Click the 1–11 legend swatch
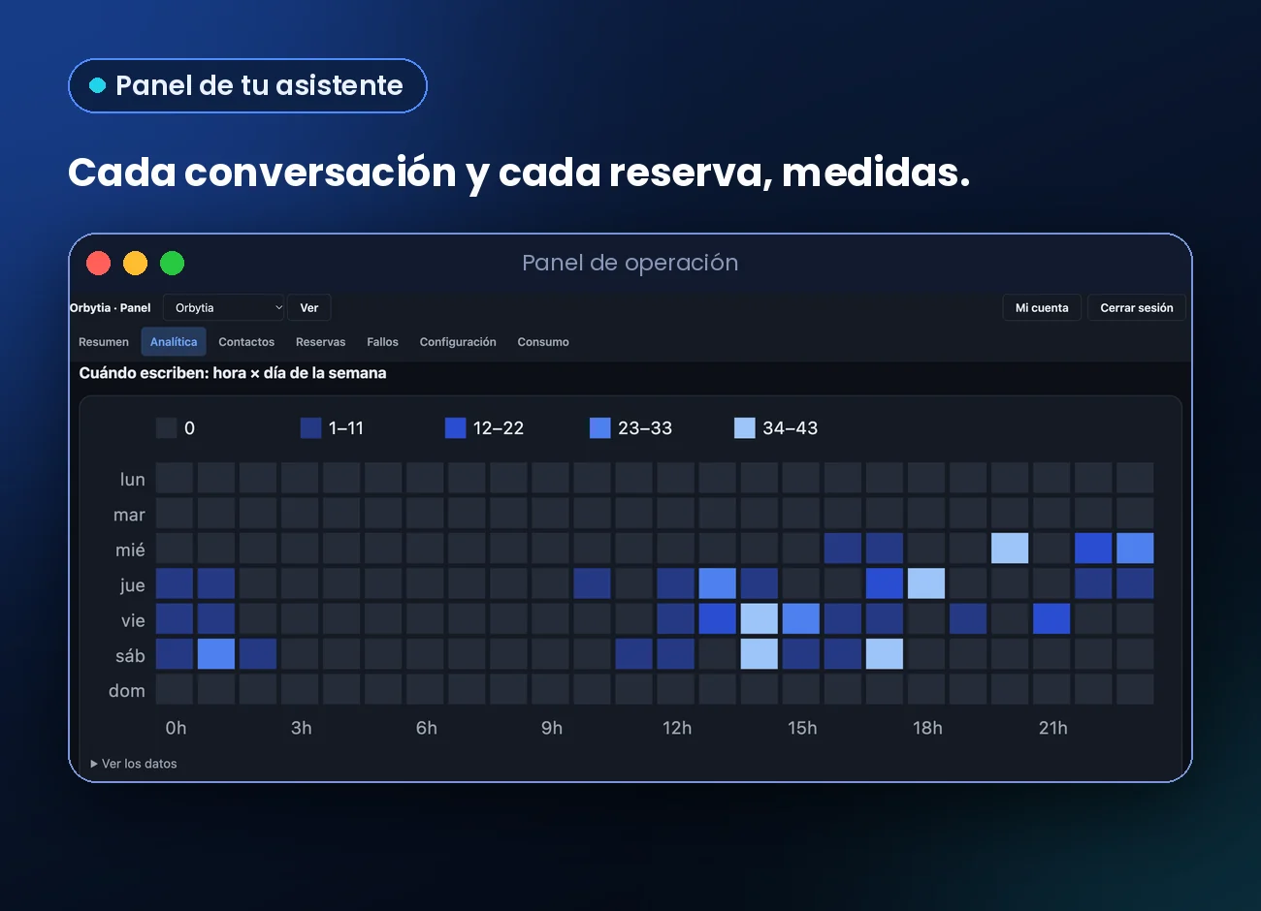This screenshot has width=1261, height=911. [x=310, y=428]
